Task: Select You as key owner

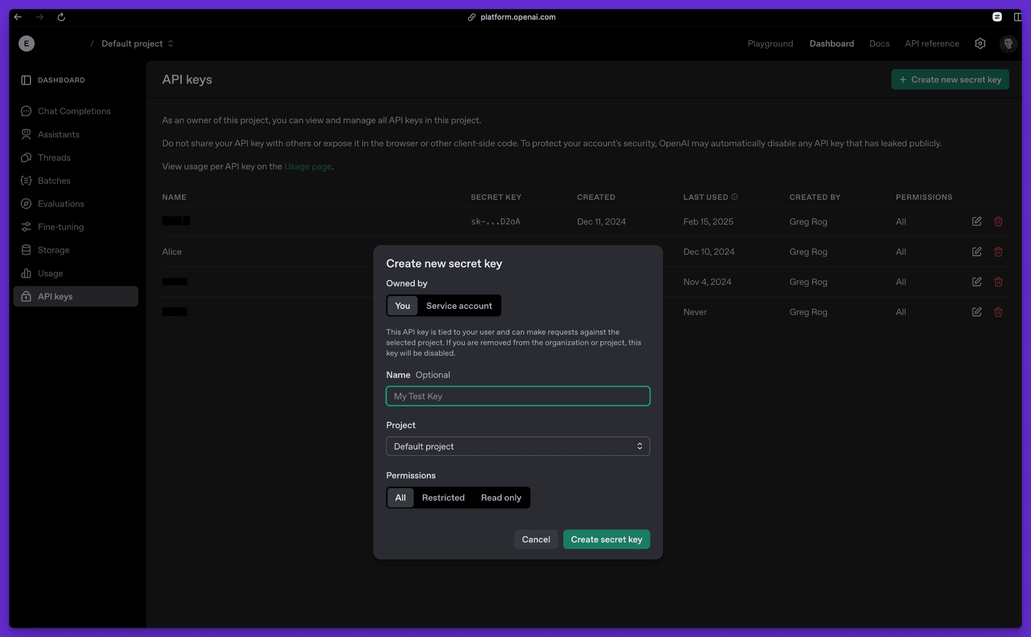Action: tap(402, 306)
